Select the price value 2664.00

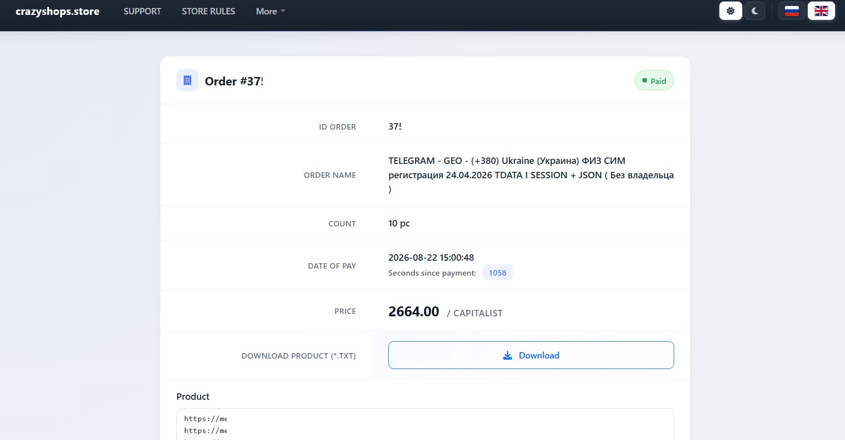414,311
